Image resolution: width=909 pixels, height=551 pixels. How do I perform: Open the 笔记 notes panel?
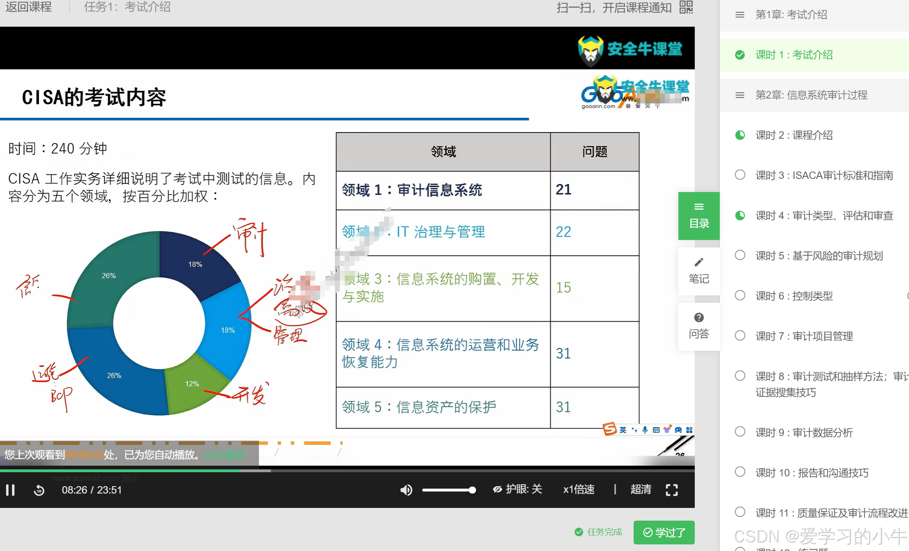(x=698, y=271)
